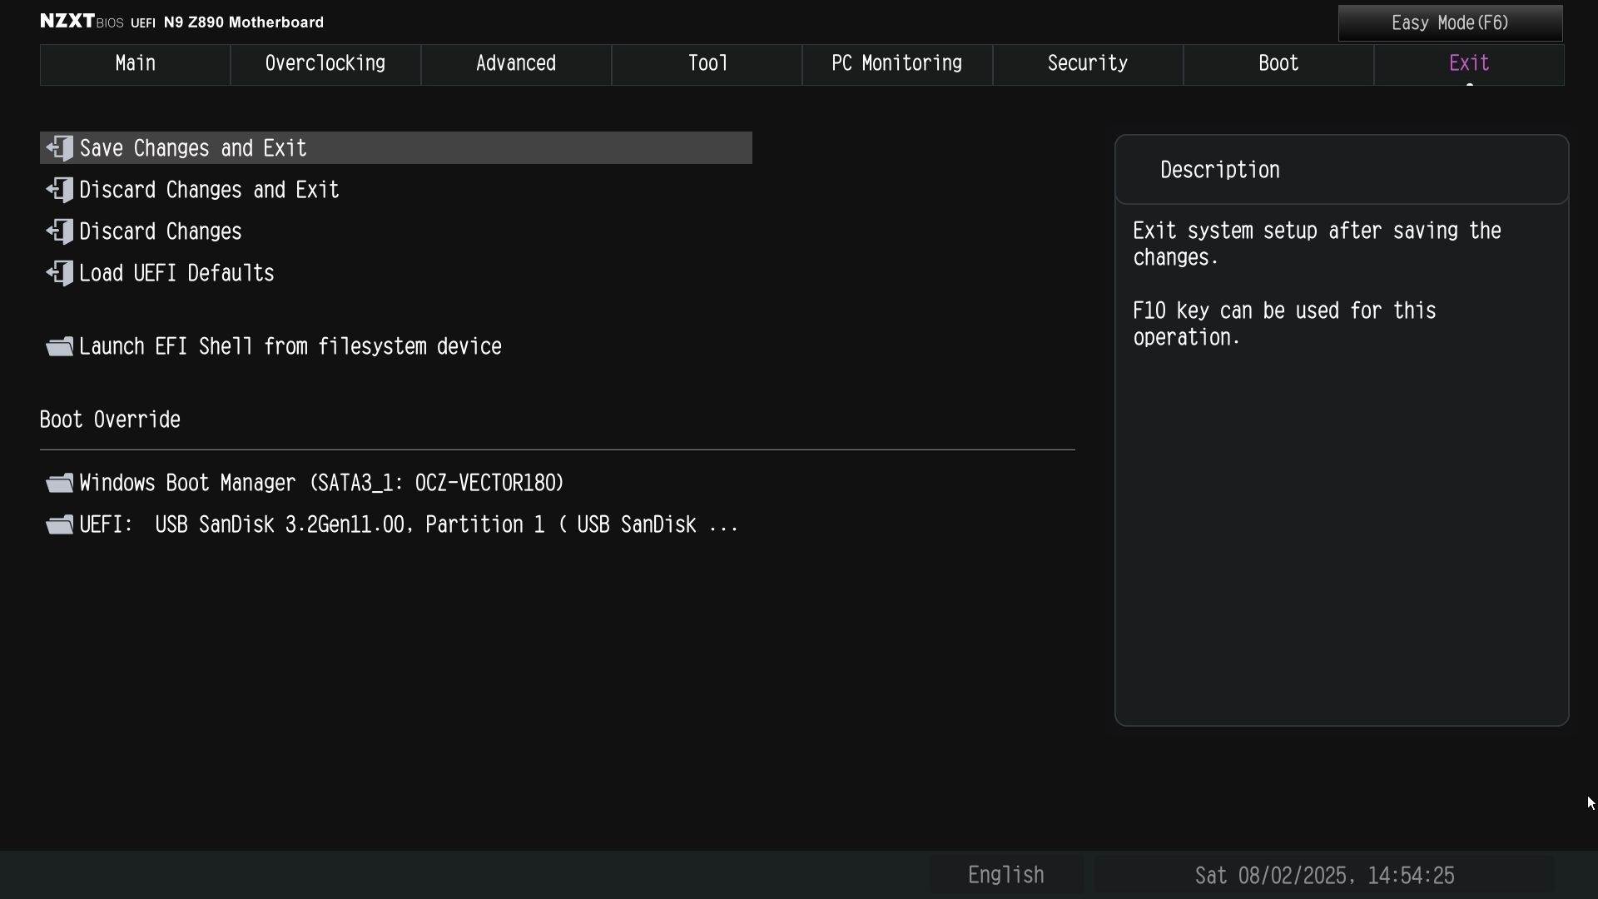
Task: Click the date and time display
Action: (x=1324, y=875)
